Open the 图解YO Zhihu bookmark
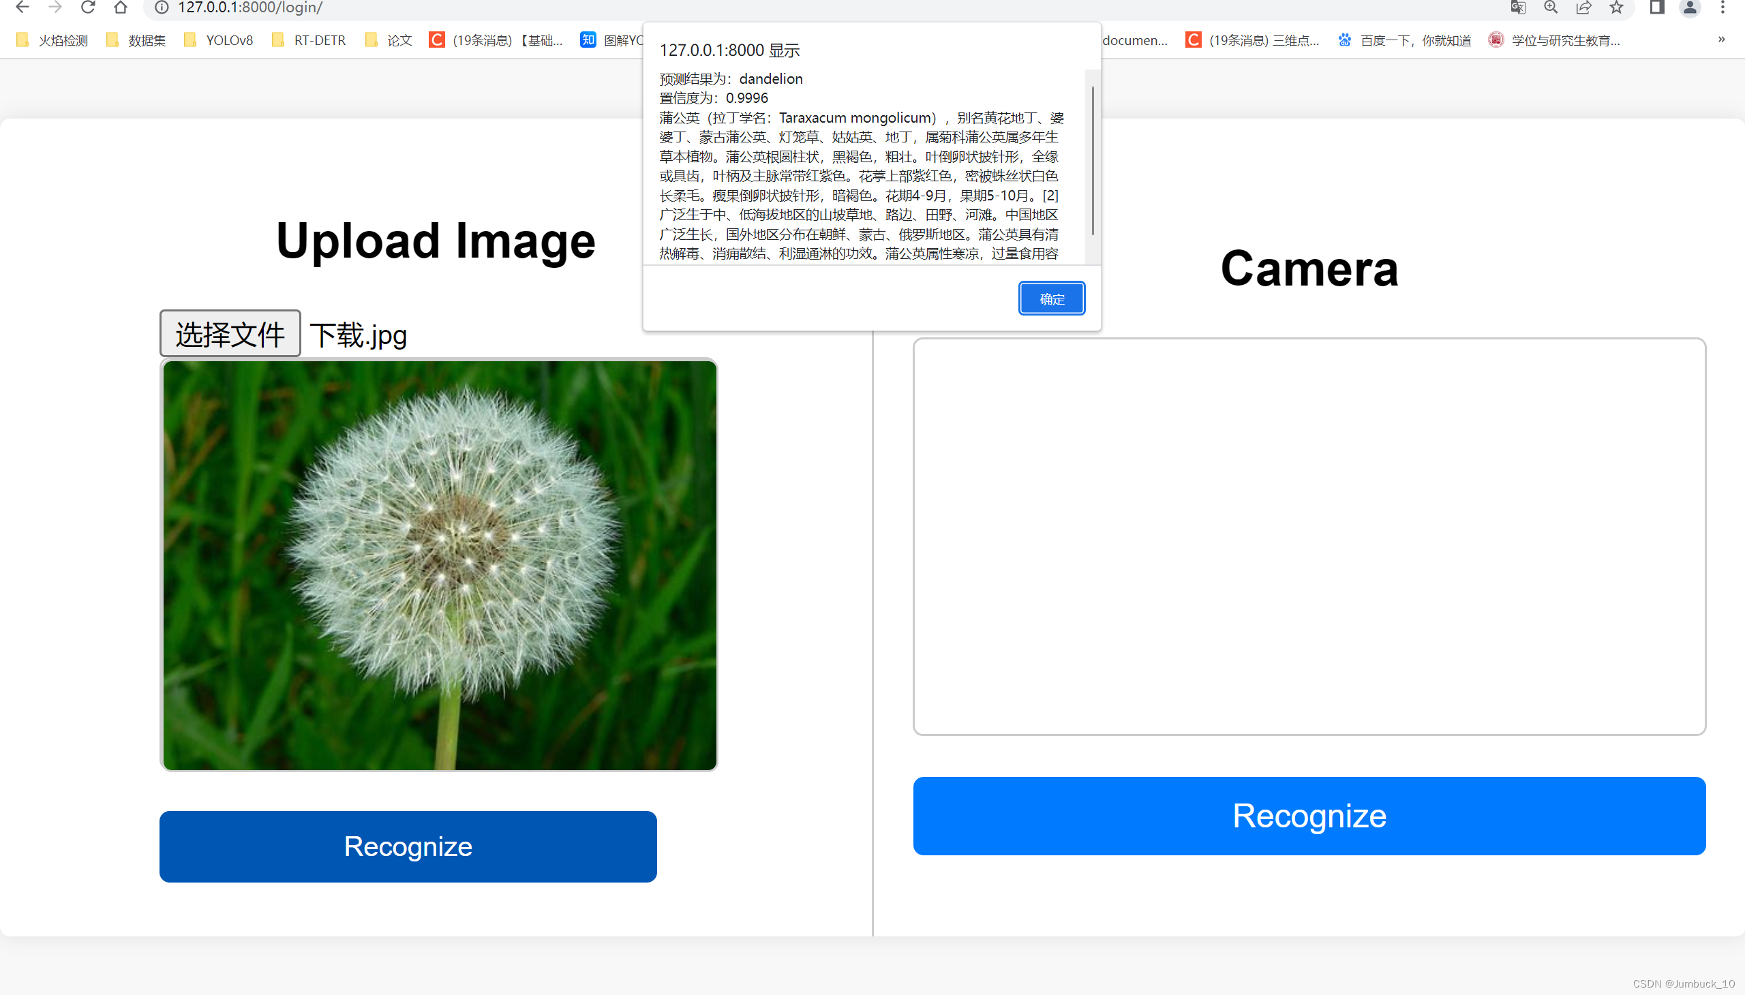The width and height of the screenshot is (1745, 995). (x=611, y=40)
